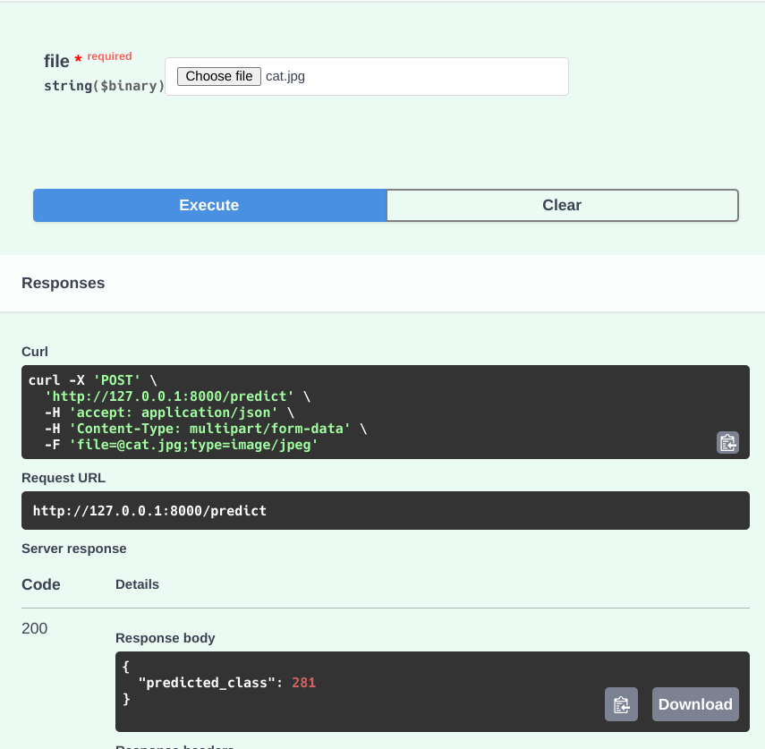765x749 pixels.
Task: Click the curl -X 'POST' line
Action: (92, 380)
